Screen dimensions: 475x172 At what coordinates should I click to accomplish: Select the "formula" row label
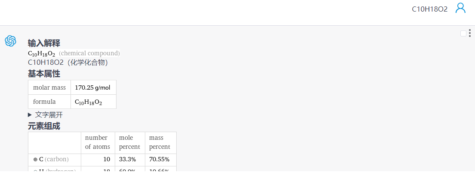point(44,102)
